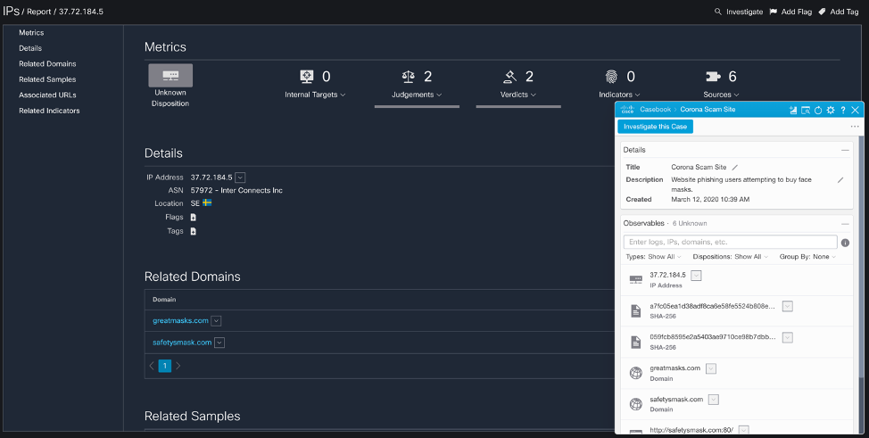Click the Casebook settings gear icon
869x438 pixels.
[x=831, y=110]
